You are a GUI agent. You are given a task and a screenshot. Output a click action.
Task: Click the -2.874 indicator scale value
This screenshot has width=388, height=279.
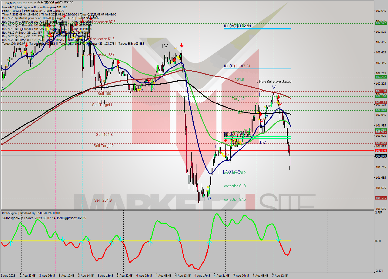pos(380,271)
